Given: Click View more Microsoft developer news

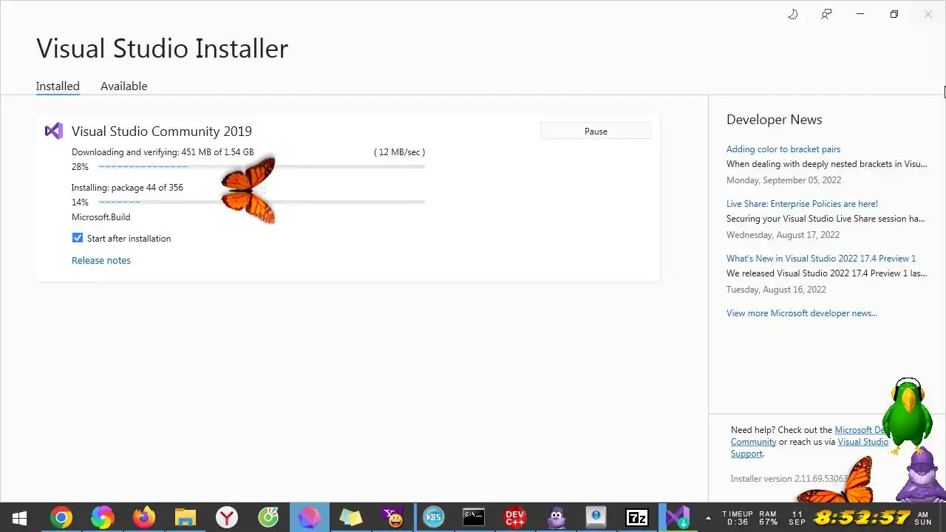Looking at the screenshot, I should tap(802, 313).
